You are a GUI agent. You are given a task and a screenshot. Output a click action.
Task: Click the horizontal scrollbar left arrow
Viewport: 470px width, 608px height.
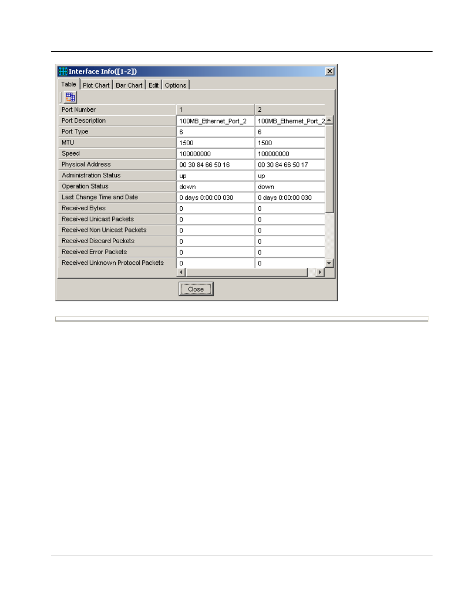click(x=181, y=272)
